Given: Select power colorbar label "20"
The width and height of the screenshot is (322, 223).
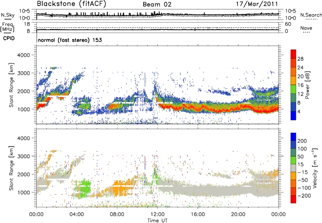Looking at the screenshot, I should coord(300,76).
